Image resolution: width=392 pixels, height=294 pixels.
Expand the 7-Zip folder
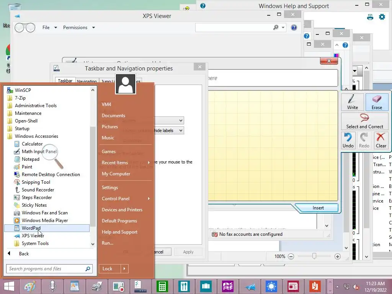coord(20,98)
